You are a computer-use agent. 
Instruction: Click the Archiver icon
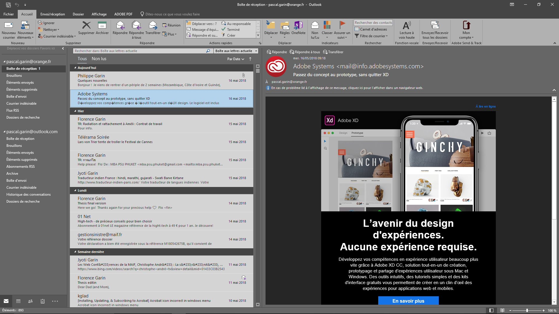102,25
